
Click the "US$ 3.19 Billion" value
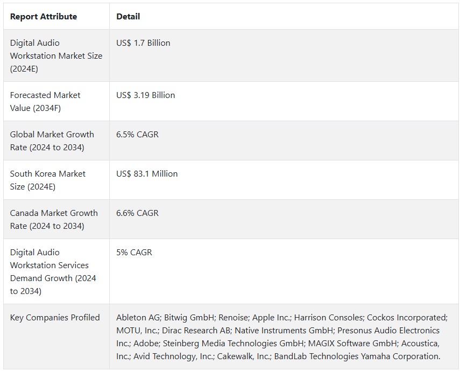(145, 95)
